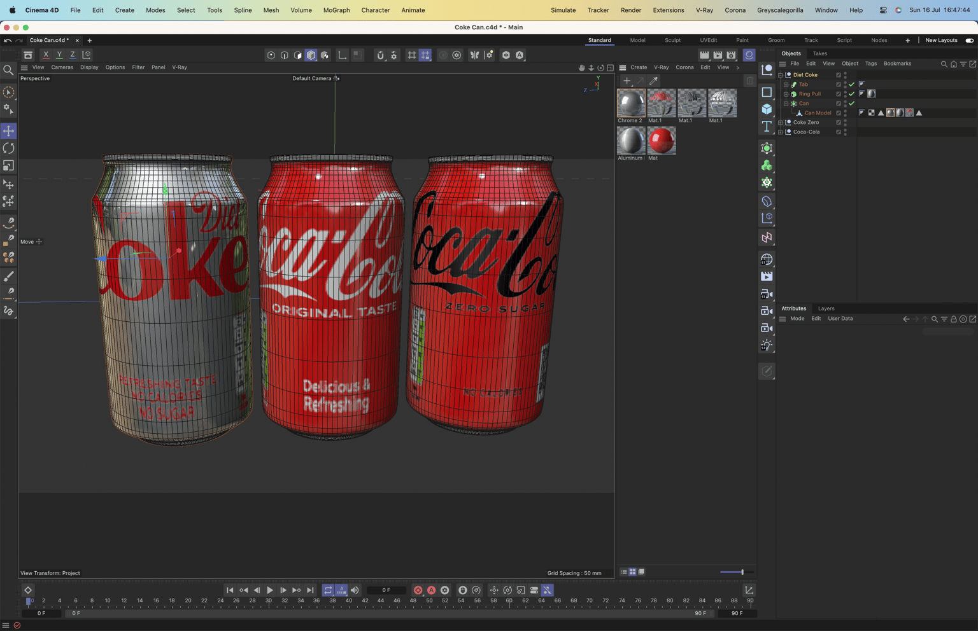Toggle layer box for Coca-Cola object
The image size is (978, 631).
tap(839, 132)
